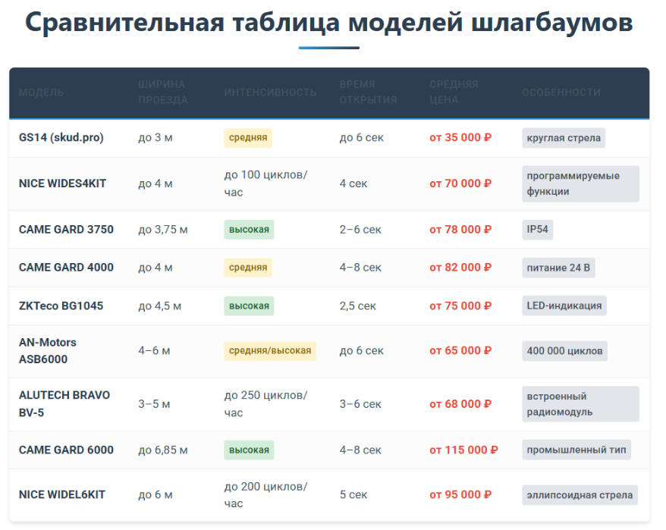Click the 'до 6 м' width cell

[155, 495]
